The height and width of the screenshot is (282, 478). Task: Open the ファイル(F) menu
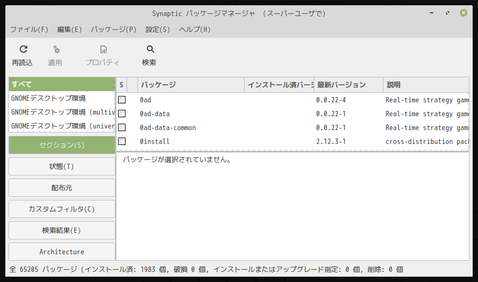point(29,29)
